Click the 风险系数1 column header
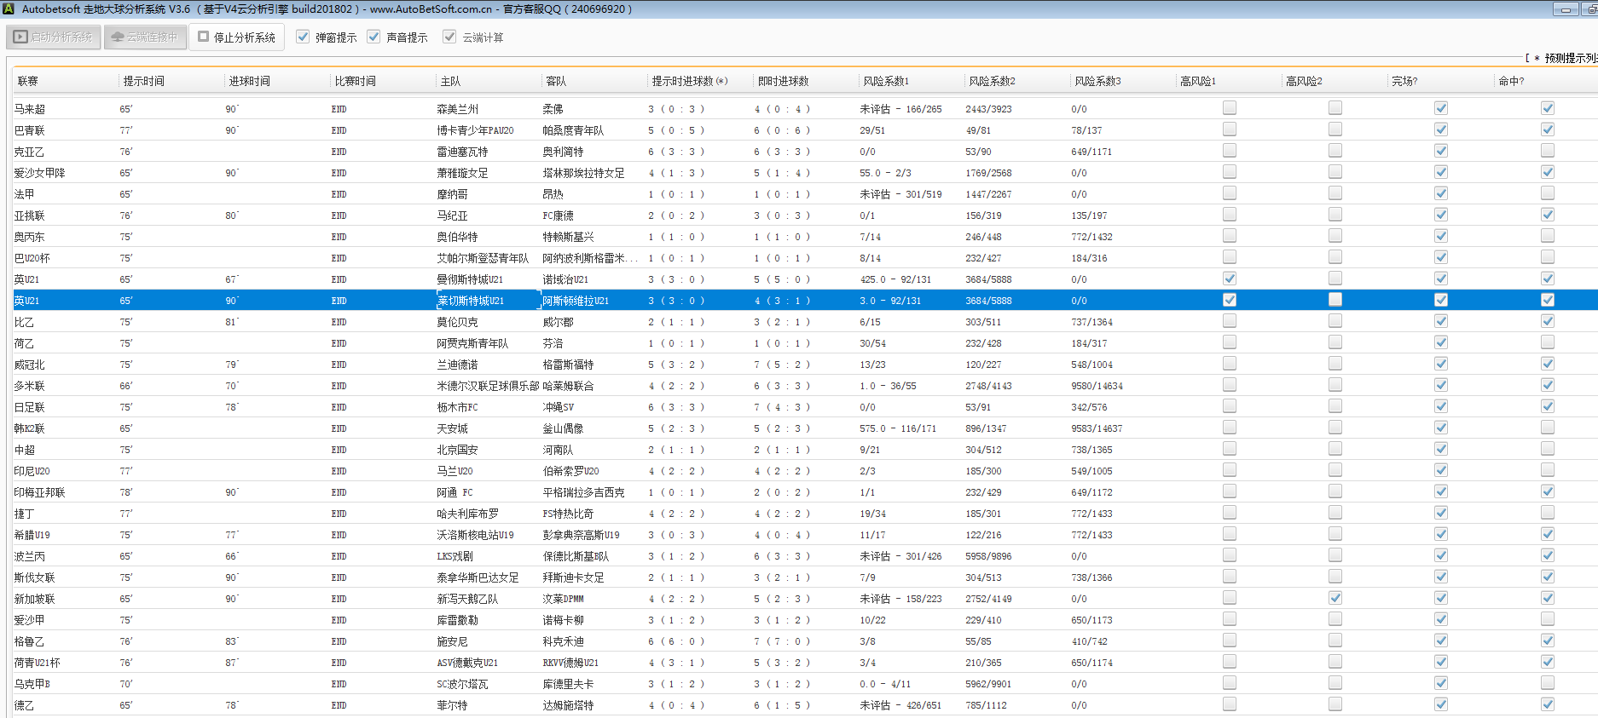Viewport: 1598px width, 718px height. (x=886, y=82)
